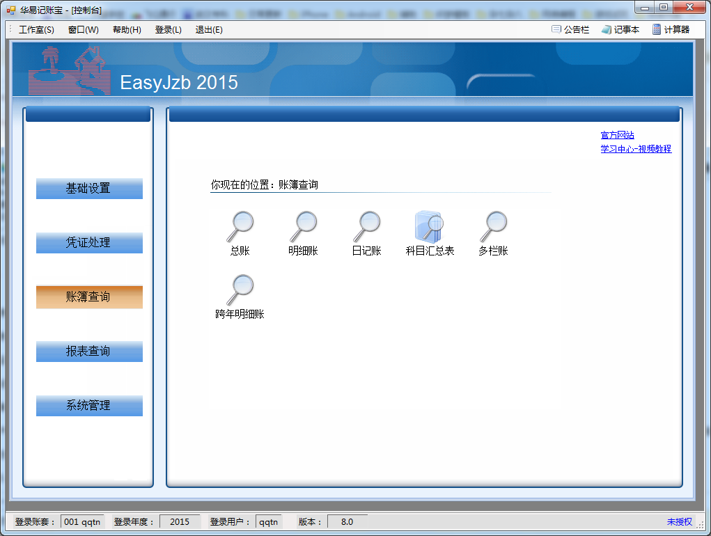
Task: Go to 基础设置 basic settings section
Action: (89, 189)
